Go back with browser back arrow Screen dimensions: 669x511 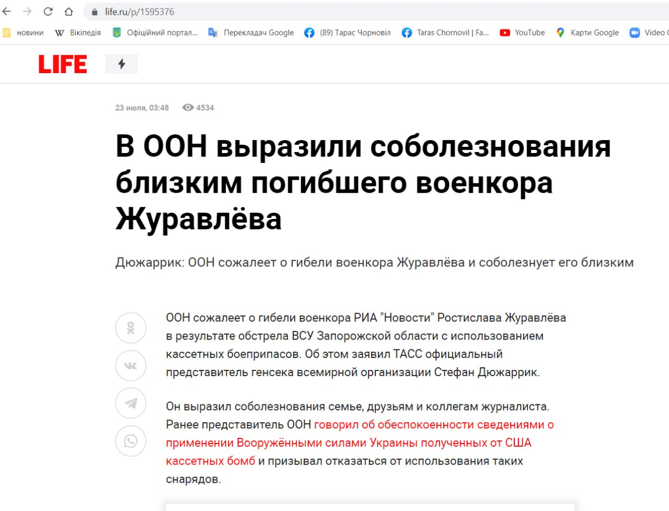[7, 11]
